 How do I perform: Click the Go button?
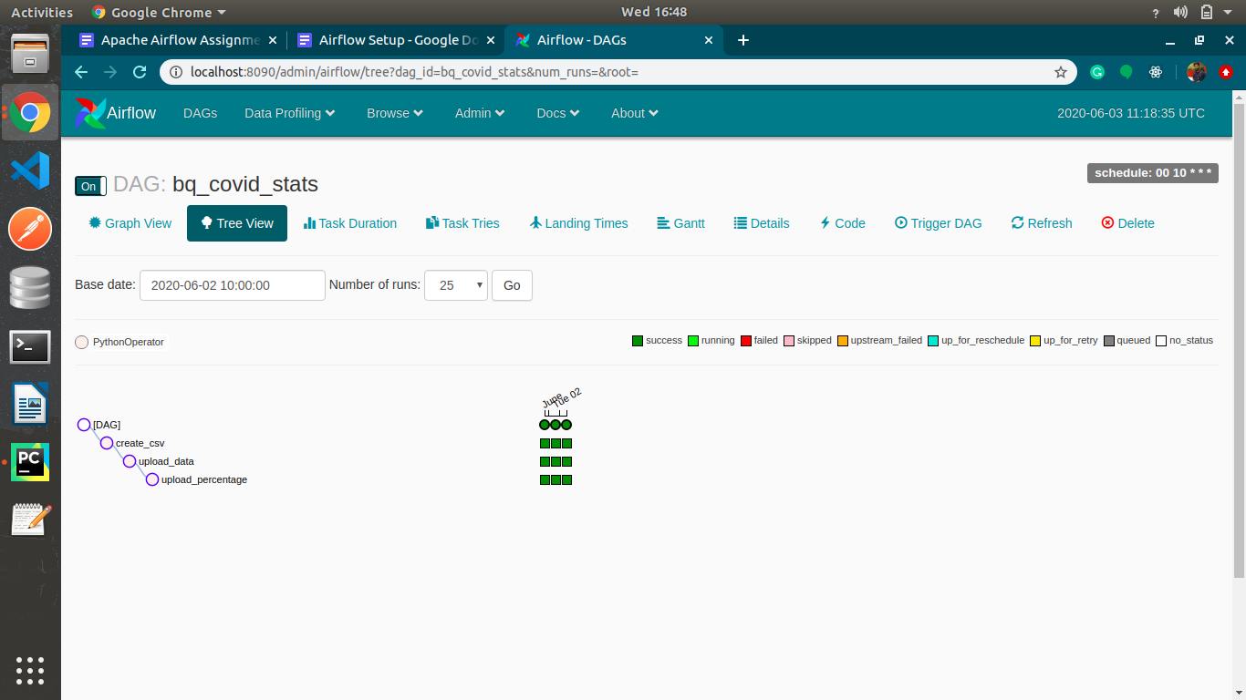[512, 285]
